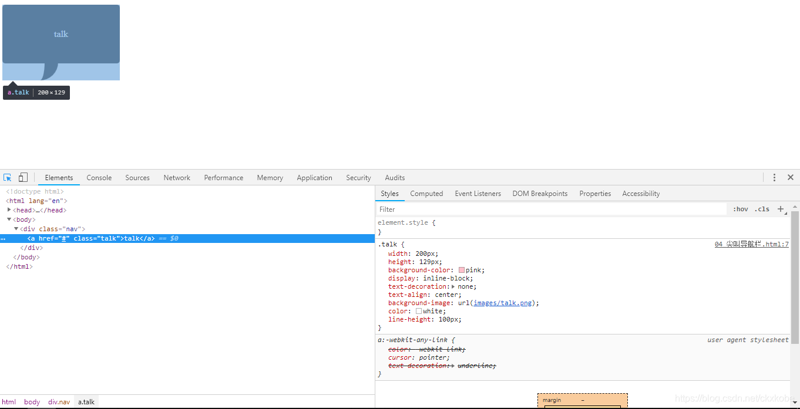The width and height of the screenshot is (800, 409).
Task: Click the .talk selector text
Action: (x=388, y=244)
